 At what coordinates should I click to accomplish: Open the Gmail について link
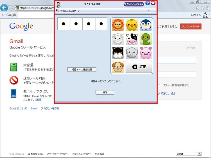tap(18, 108)
